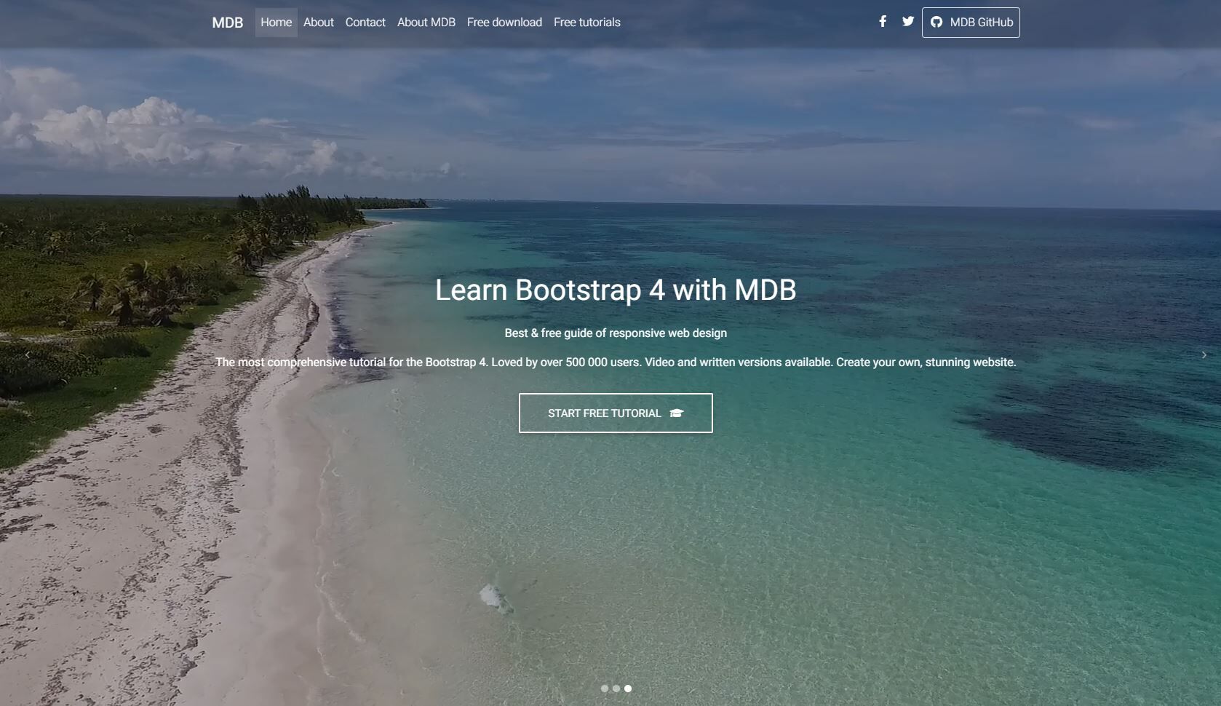Open the About nav link
This screenshot has height=706, width=1221.
pyautogui.click(x=319, y=23)
